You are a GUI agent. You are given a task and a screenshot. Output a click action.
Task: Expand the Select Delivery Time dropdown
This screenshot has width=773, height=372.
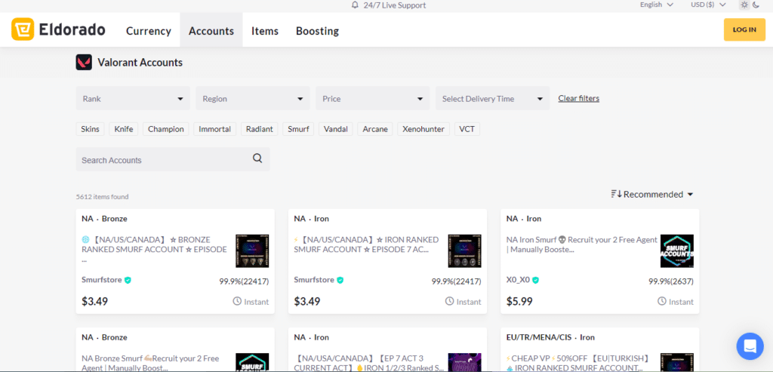coord(492,99)
